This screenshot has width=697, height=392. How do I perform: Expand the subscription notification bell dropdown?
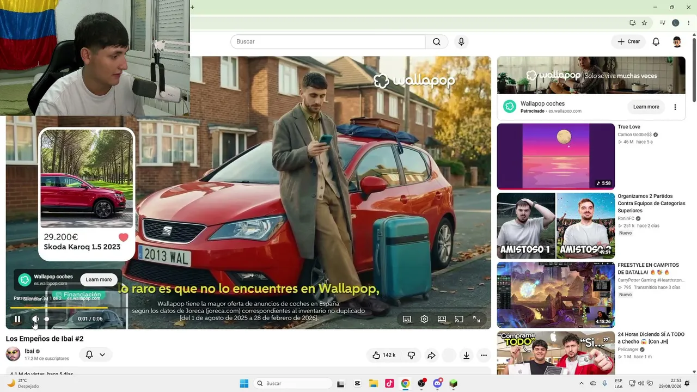[x=95, y=354]
